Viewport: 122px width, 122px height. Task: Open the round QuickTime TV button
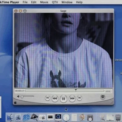[x=103, y=97]
